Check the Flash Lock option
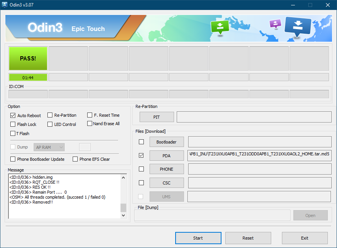The image size is (337, 248). tap(13, 124)
